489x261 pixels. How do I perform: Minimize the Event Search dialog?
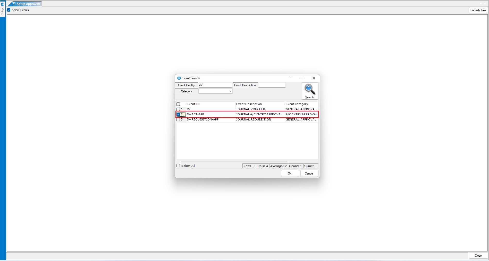pyautogui.click(x=290, y=78)
